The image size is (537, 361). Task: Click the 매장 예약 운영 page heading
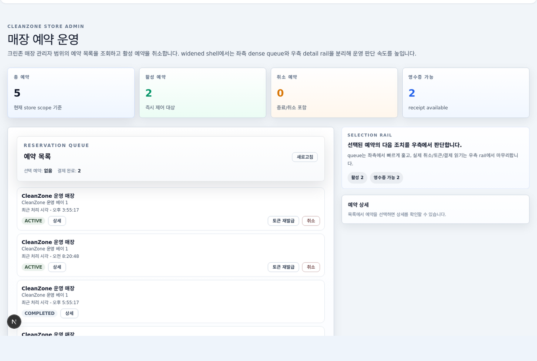click(x=43, y=39)
